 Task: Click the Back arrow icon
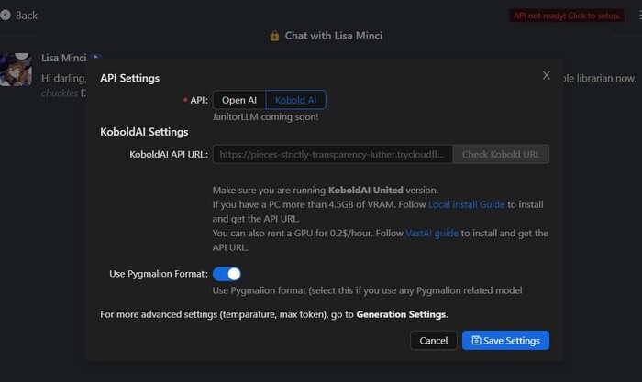6,16
